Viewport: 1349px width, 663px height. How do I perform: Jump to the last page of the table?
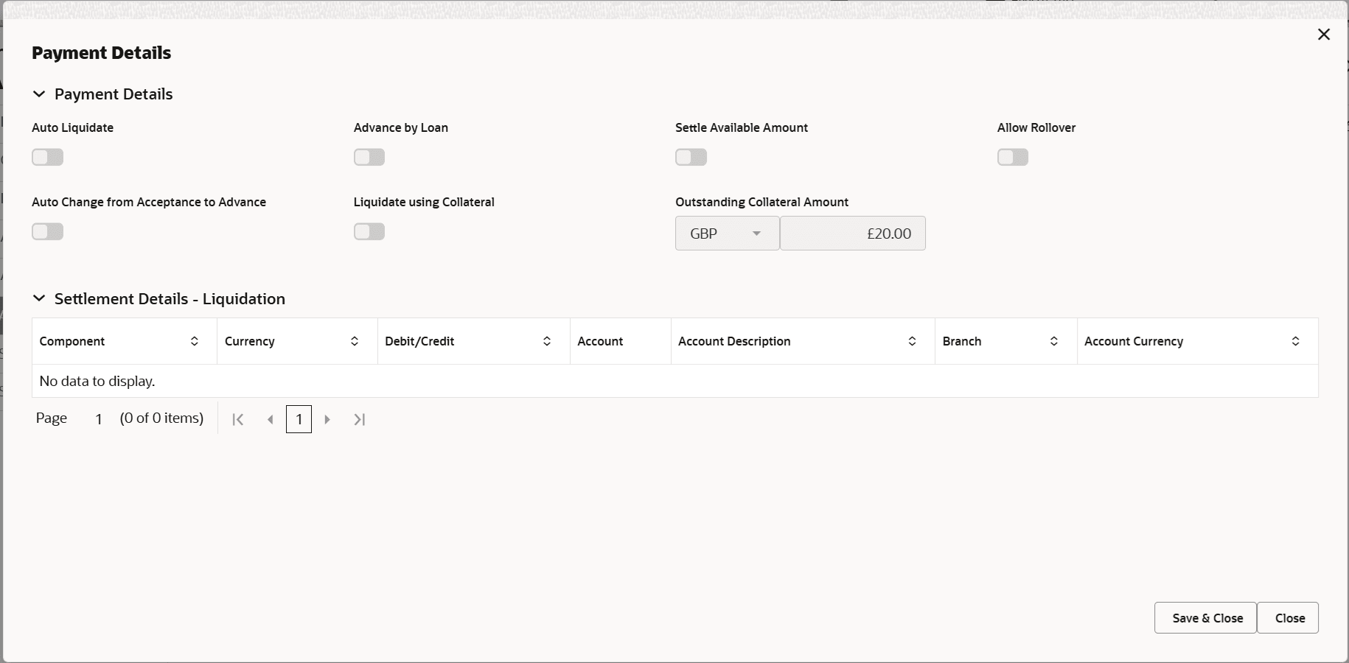click(x=359, y=419)
